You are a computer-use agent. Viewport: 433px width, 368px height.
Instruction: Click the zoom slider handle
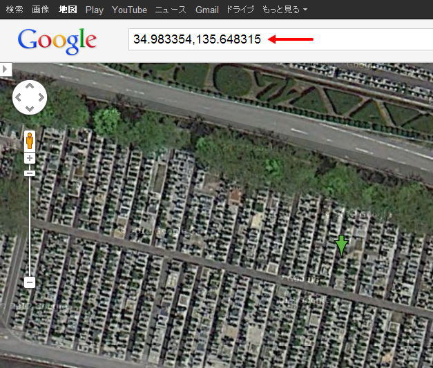(30, 173)
